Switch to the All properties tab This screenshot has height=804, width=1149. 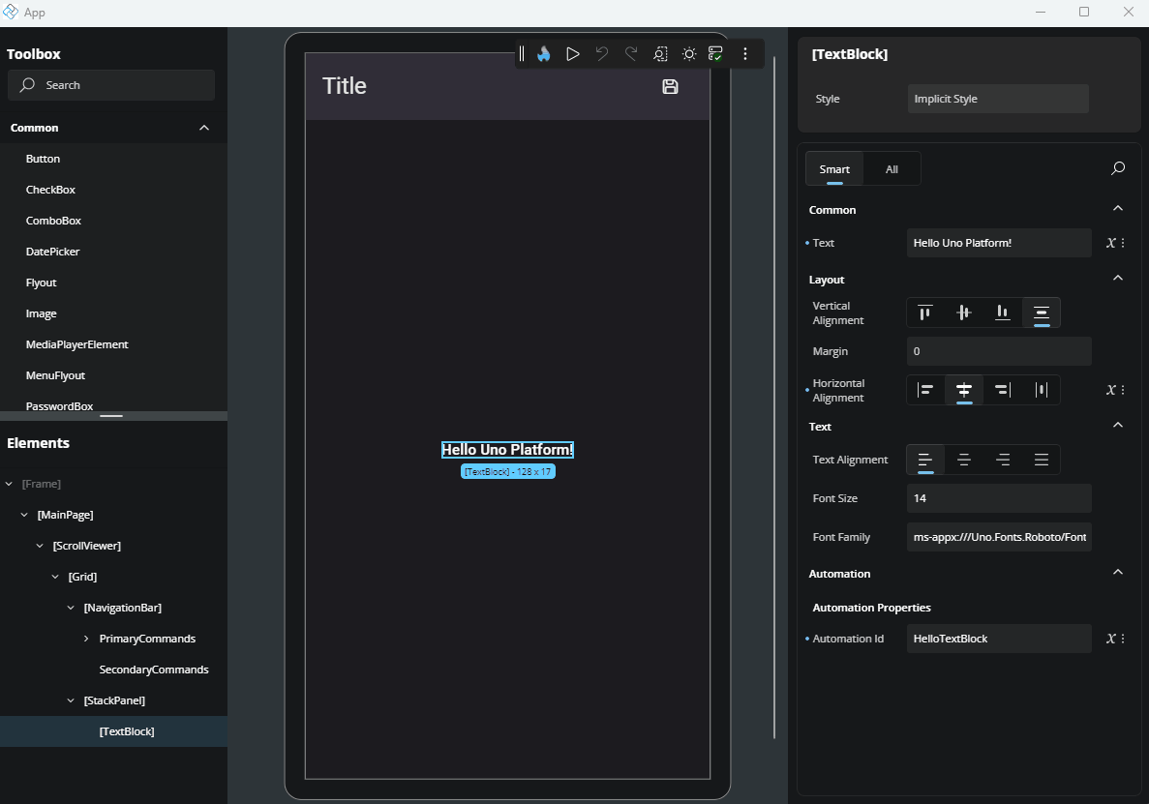click(x=891, y=167)
